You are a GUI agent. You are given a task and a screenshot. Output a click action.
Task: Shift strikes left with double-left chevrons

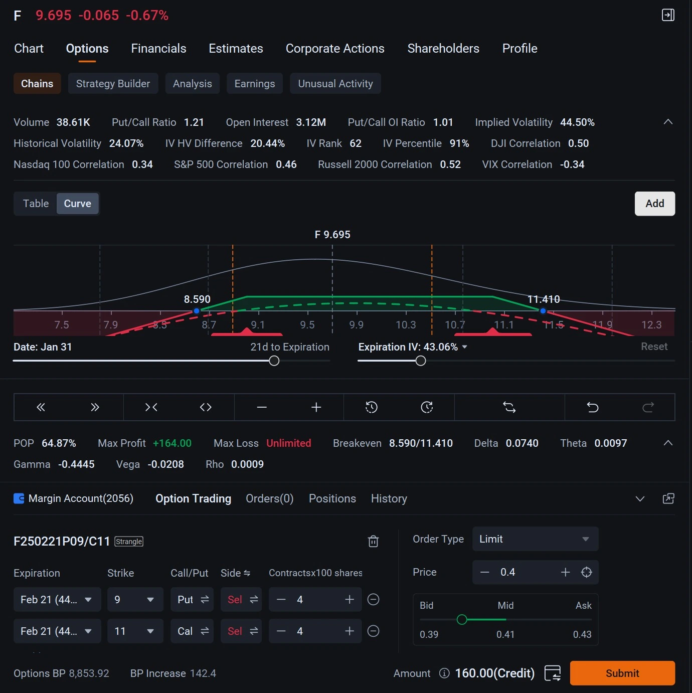pos(41,407)
